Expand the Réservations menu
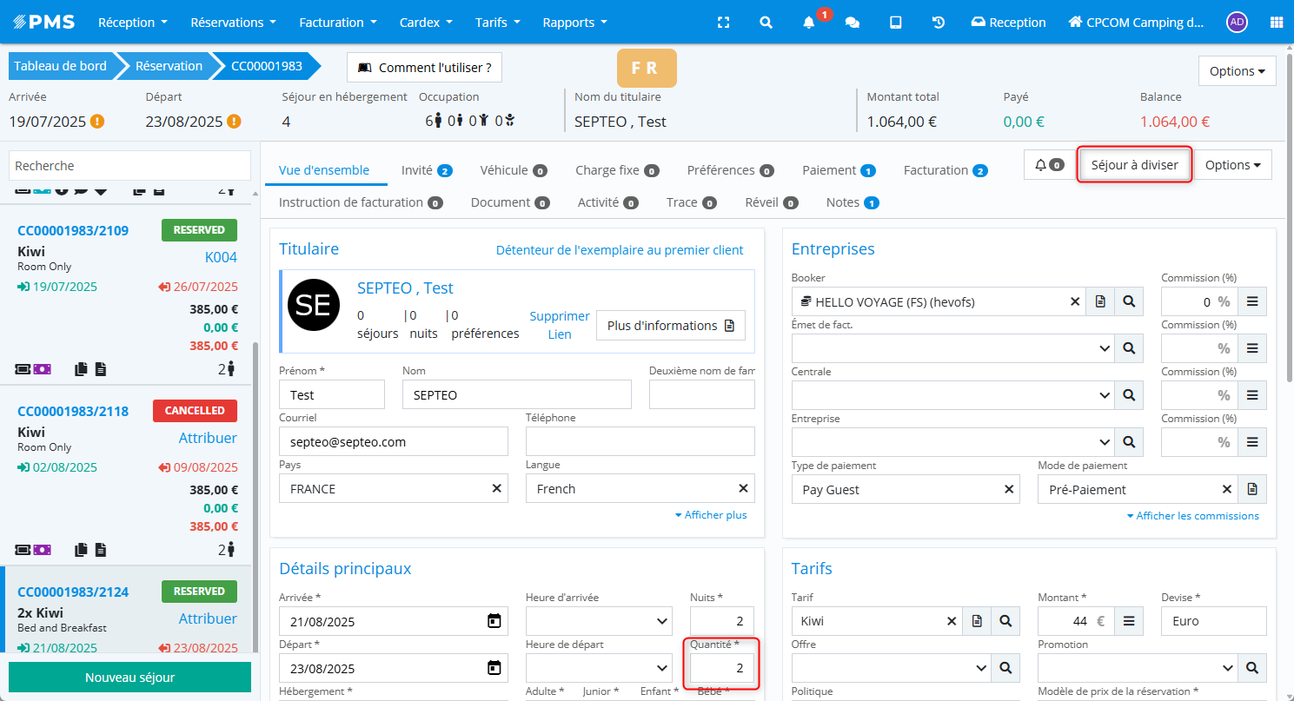 point(233,23)
